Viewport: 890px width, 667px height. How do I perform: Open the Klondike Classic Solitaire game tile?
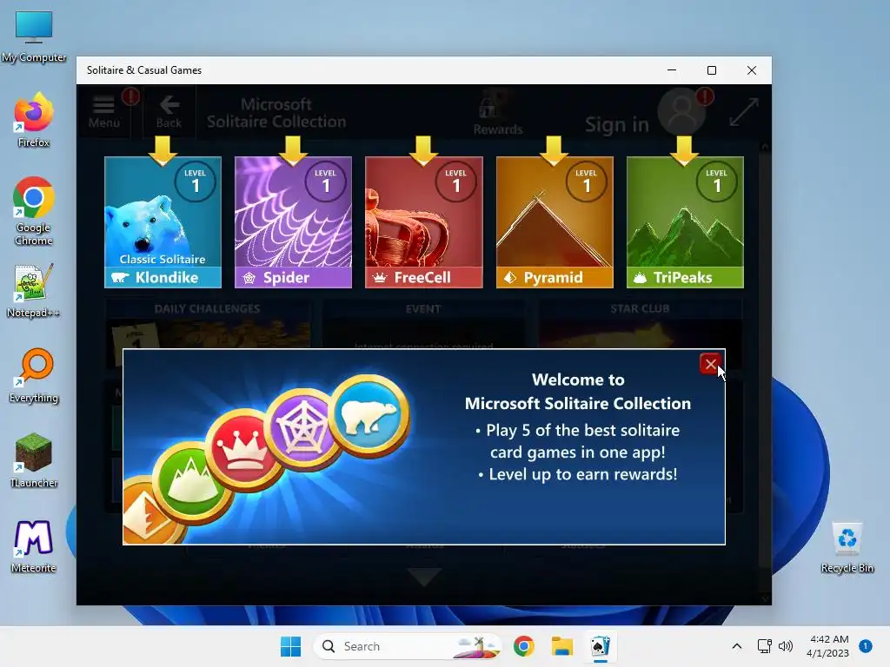click(163, 222)
